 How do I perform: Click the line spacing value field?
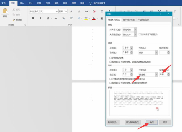pos(163,74)
